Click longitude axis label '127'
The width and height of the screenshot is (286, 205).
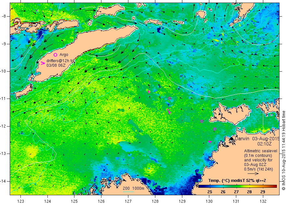tap(128, 201)
